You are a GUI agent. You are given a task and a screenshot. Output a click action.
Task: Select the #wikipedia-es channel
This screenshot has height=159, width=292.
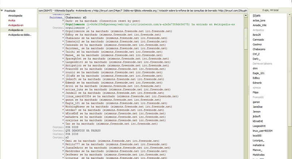pos(16,30)
